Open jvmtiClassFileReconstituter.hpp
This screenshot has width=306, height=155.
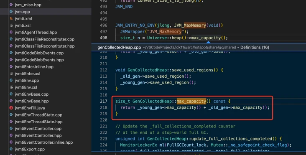coord(44,46)
